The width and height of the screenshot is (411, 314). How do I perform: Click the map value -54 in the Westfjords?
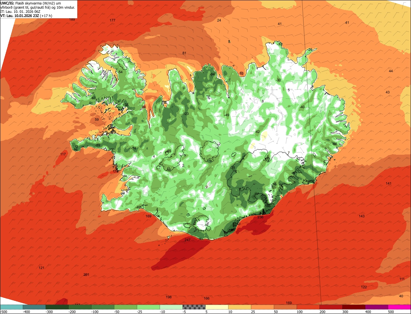120,72
